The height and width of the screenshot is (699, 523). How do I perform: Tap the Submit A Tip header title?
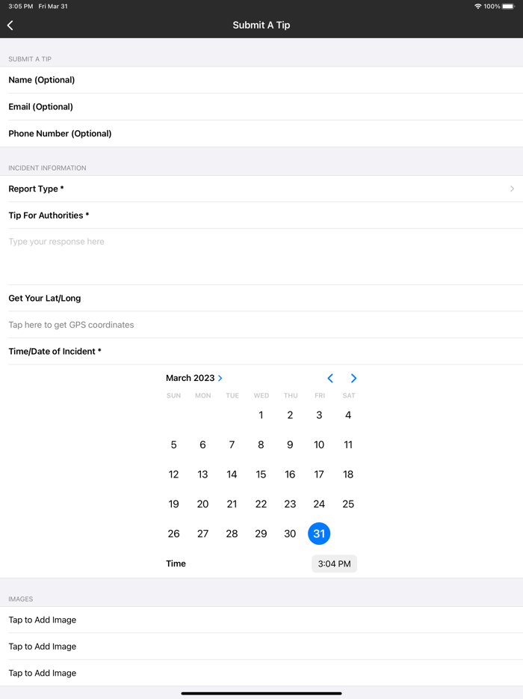pyautogui.click(x=261, y=25)
